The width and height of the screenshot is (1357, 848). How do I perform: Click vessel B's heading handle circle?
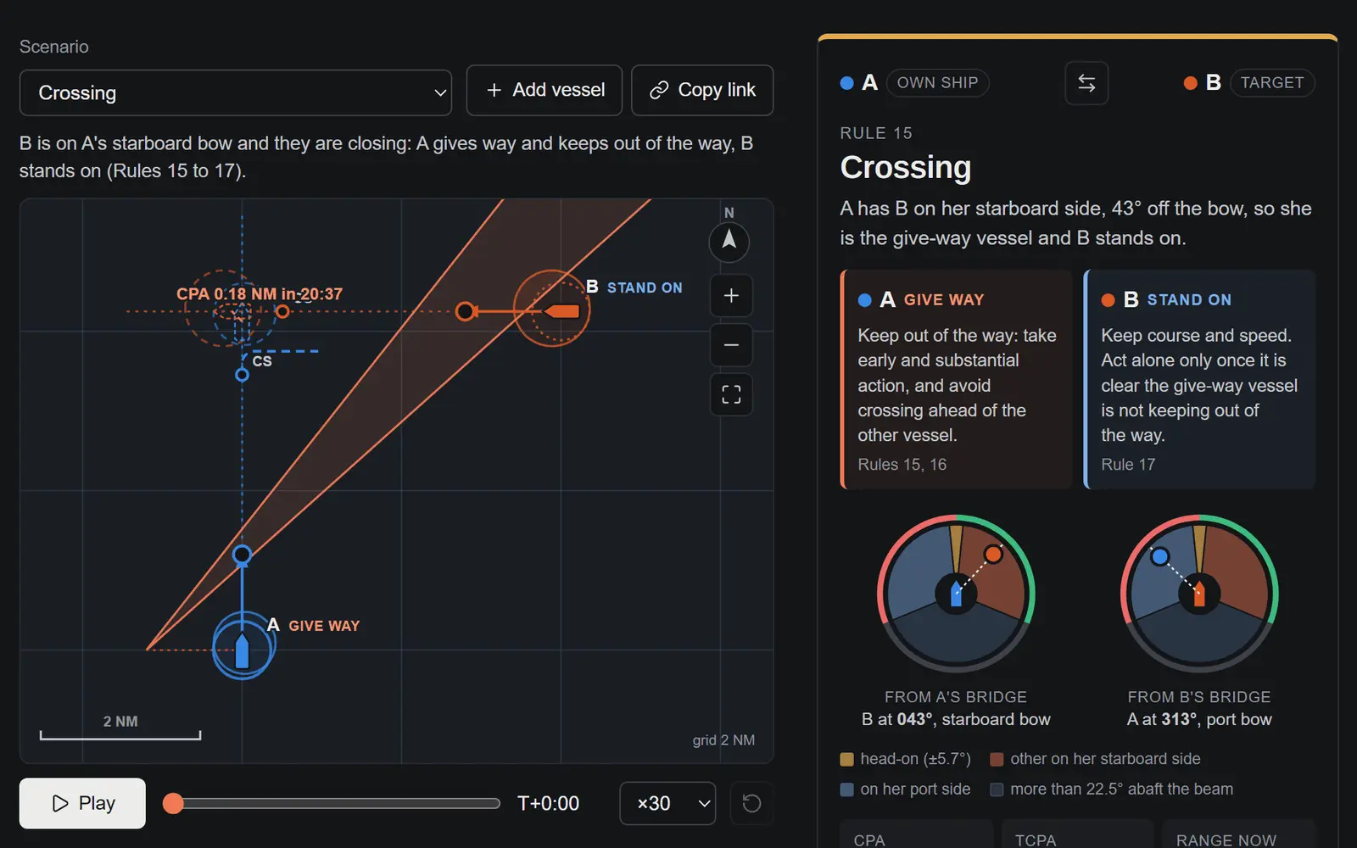[x=465, y=311]
